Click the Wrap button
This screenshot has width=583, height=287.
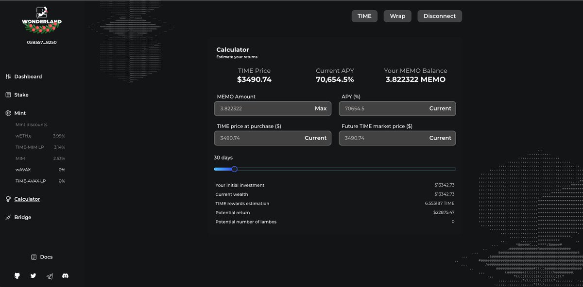397,16
